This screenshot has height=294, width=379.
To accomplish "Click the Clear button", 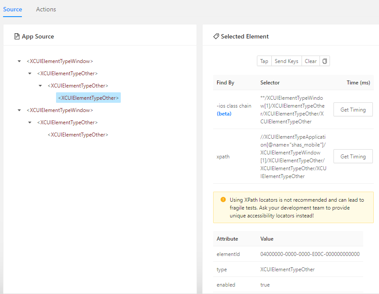I will click(311, 61).
